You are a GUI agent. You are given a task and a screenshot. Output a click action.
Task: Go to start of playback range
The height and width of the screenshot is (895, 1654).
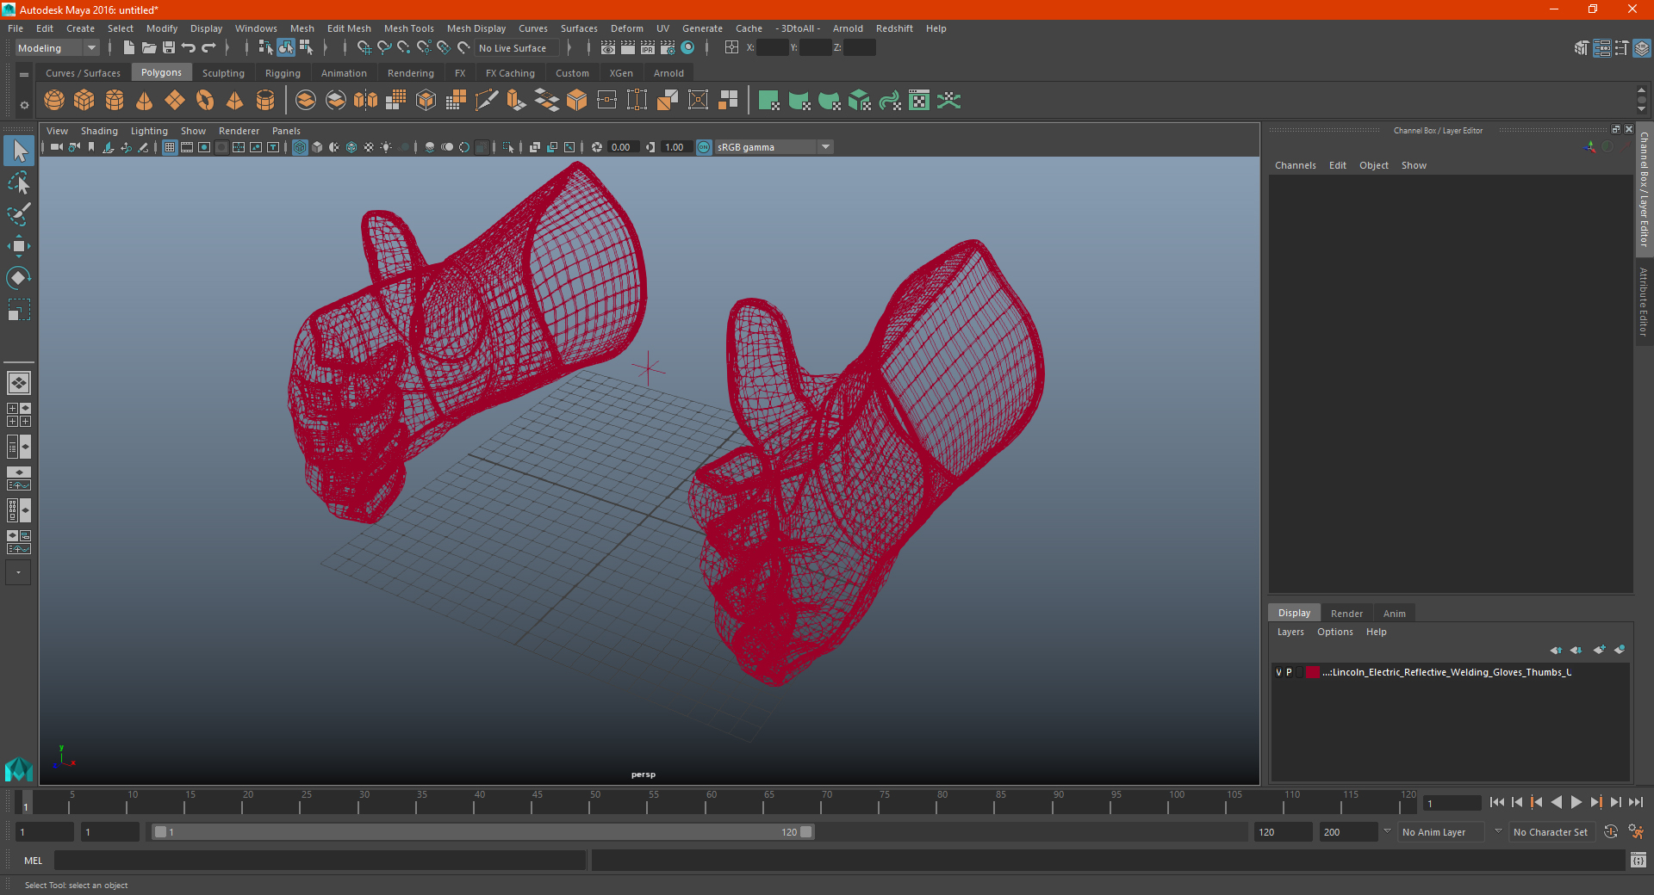click(x=1496, y=802)
